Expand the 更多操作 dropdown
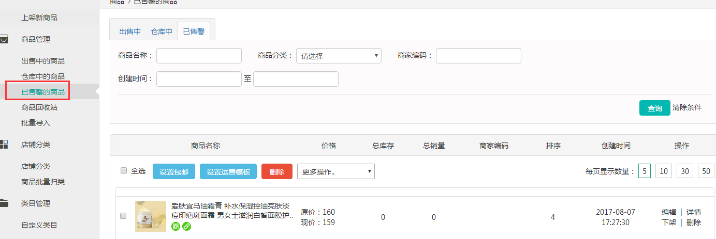The height and width of the screenshot is (239, 716). point(335,171)
